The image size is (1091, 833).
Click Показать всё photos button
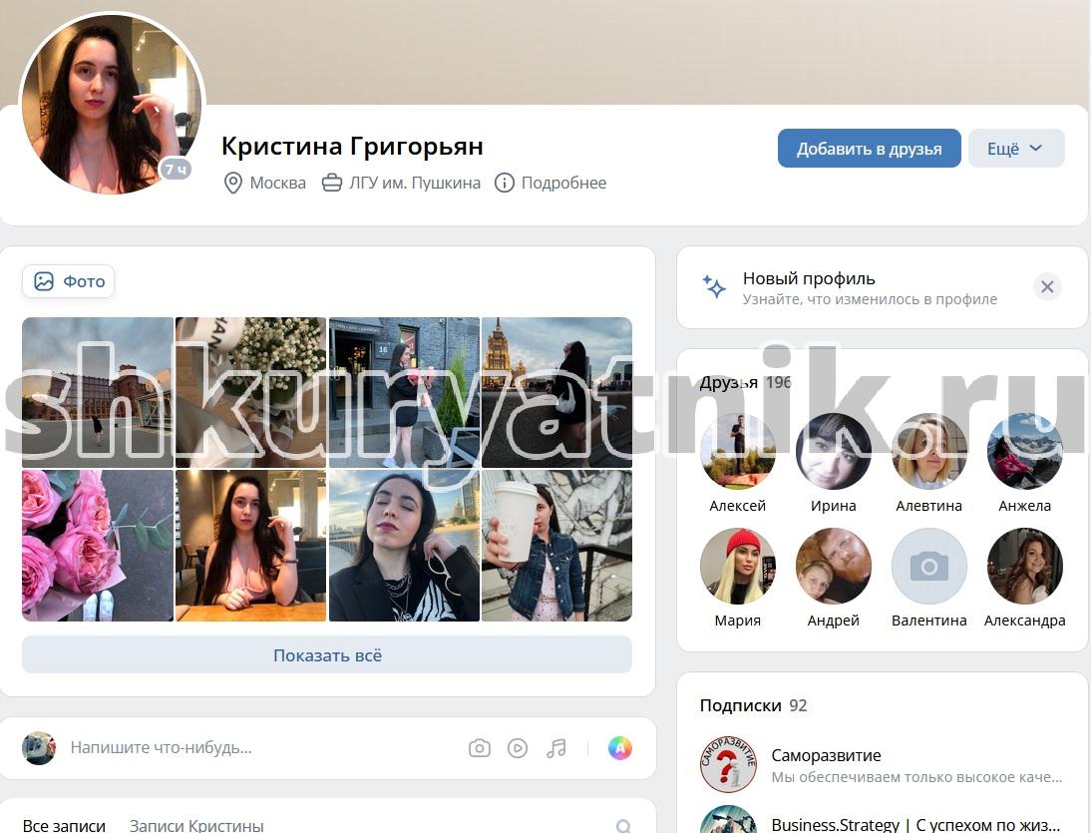point(327,654)
